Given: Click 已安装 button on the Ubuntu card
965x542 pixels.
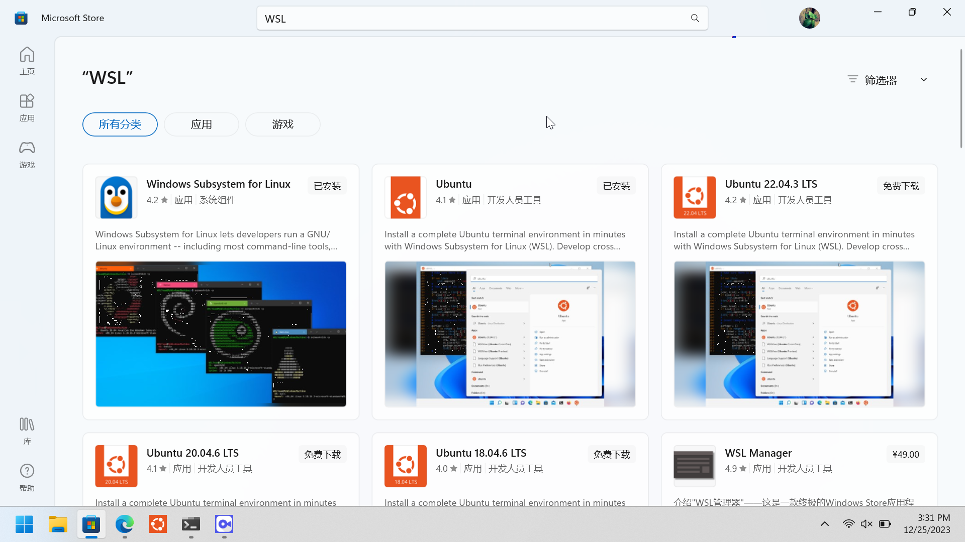Looking at the screenshot, I should click(616, 186).
